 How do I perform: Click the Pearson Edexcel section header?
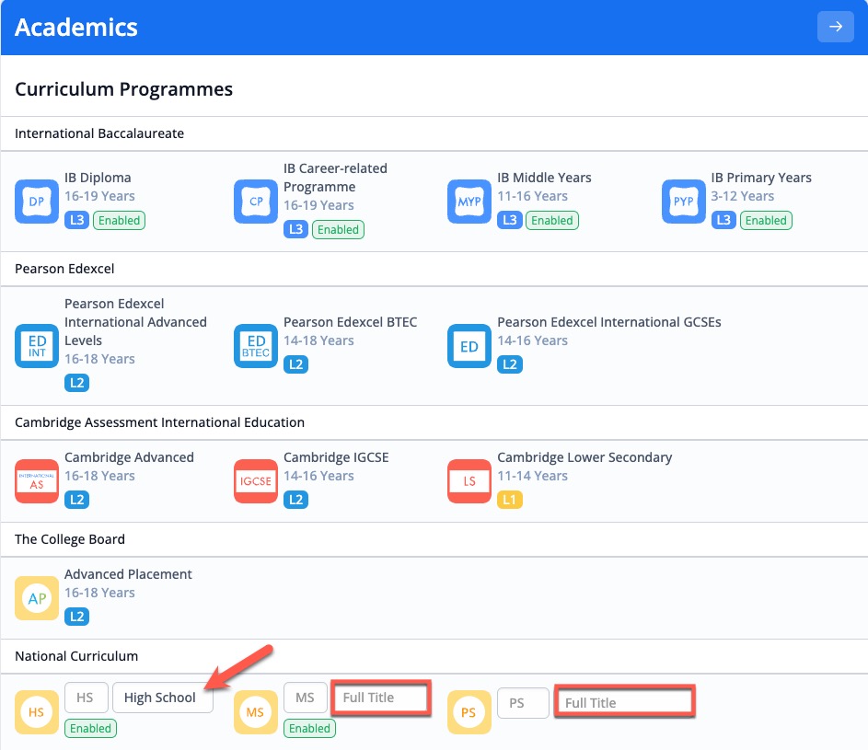click(x=64, y=269)
